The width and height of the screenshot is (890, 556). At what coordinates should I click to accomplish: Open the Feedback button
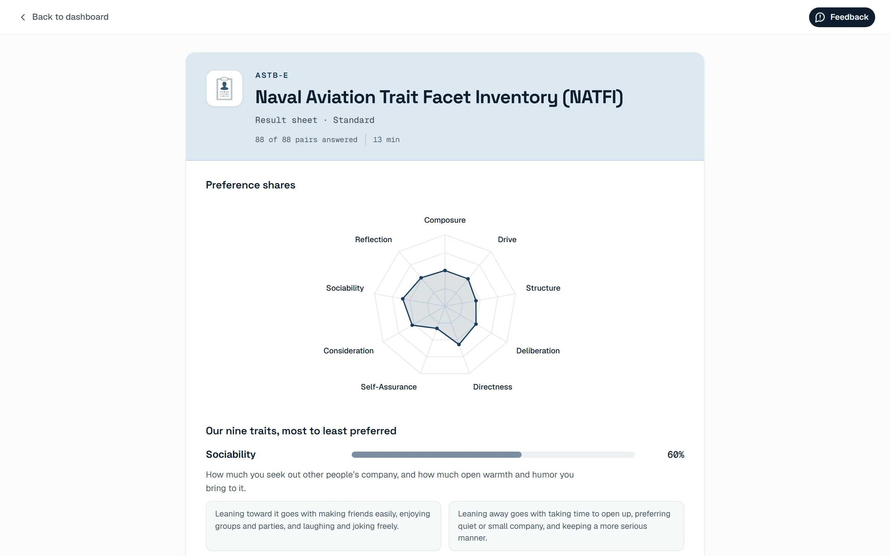click(841, 17)
